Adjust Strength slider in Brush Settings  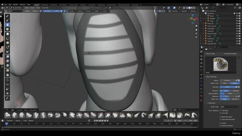pos(228,87)
